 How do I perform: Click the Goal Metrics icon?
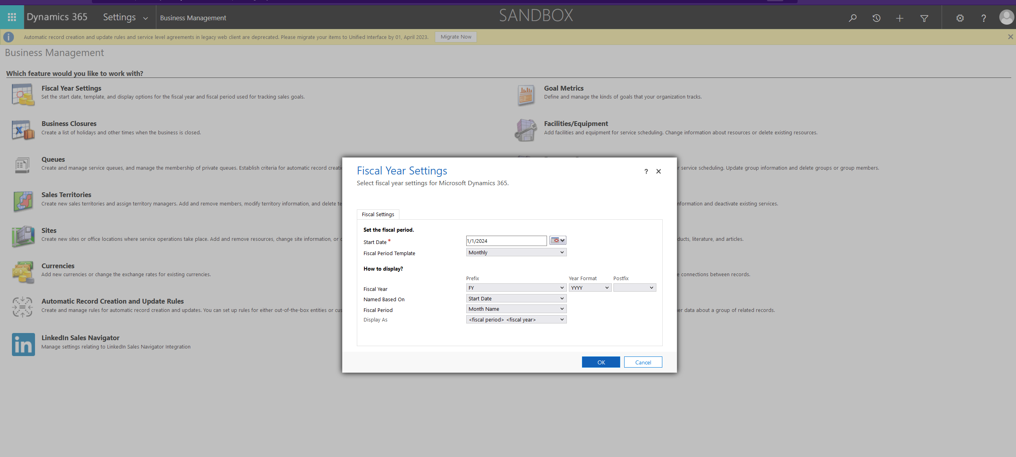coord(526,95)
